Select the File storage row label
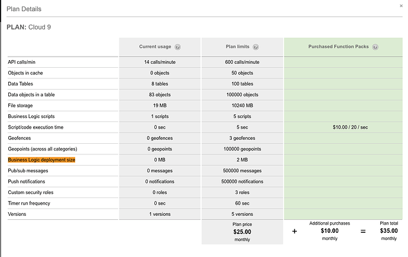This screenshot has height=257, width=408. tap(22, 106)
